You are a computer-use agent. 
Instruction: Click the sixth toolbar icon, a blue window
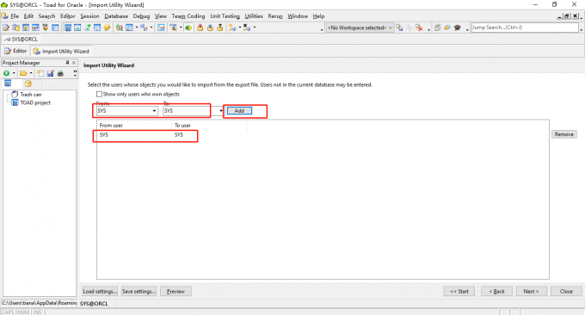coord(55,28)
